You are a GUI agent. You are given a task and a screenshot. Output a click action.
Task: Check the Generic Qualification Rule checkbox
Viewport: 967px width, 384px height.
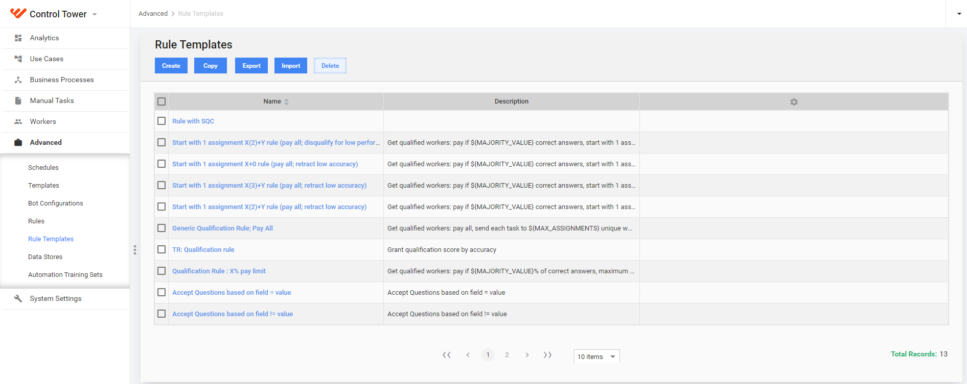(x=162, y=228)
